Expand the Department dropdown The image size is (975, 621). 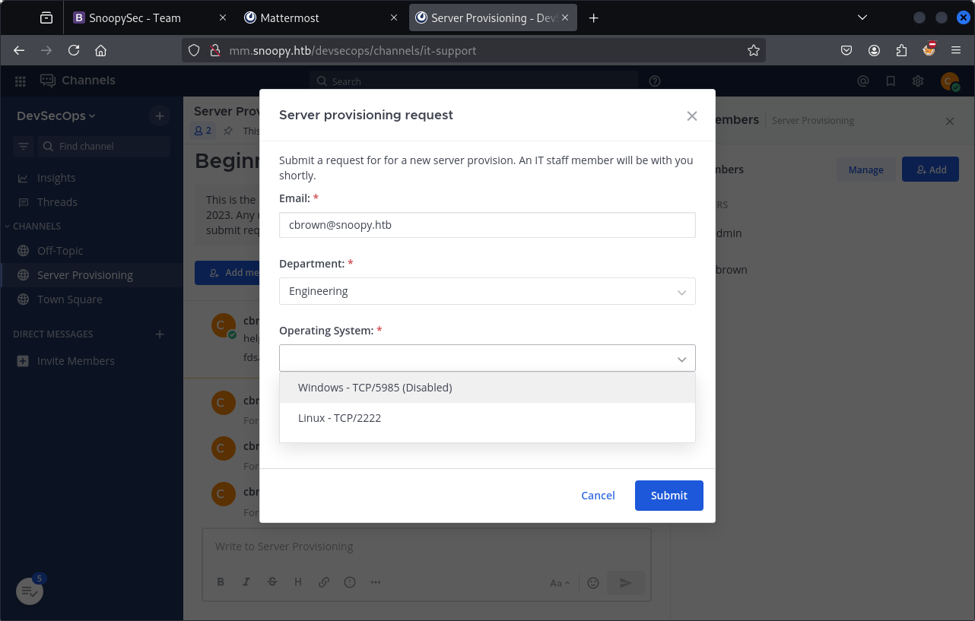click(487, 292)
